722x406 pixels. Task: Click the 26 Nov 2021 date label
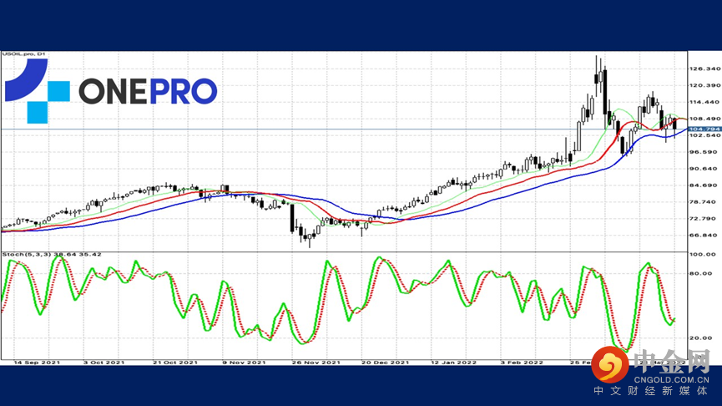[316, 363]
